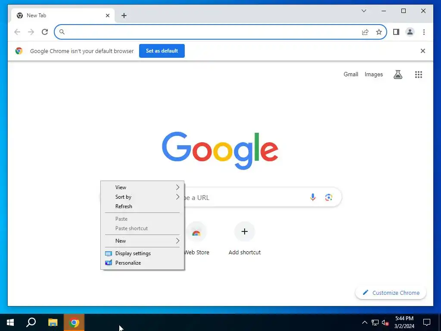Open the Google apps grid
The height and width of the screenshot is (331, 441).
[419, 74]
